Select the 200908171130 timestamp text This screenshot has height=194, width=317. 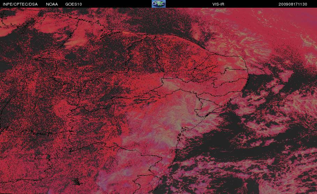pyautogui.click(x=293, y=4)
